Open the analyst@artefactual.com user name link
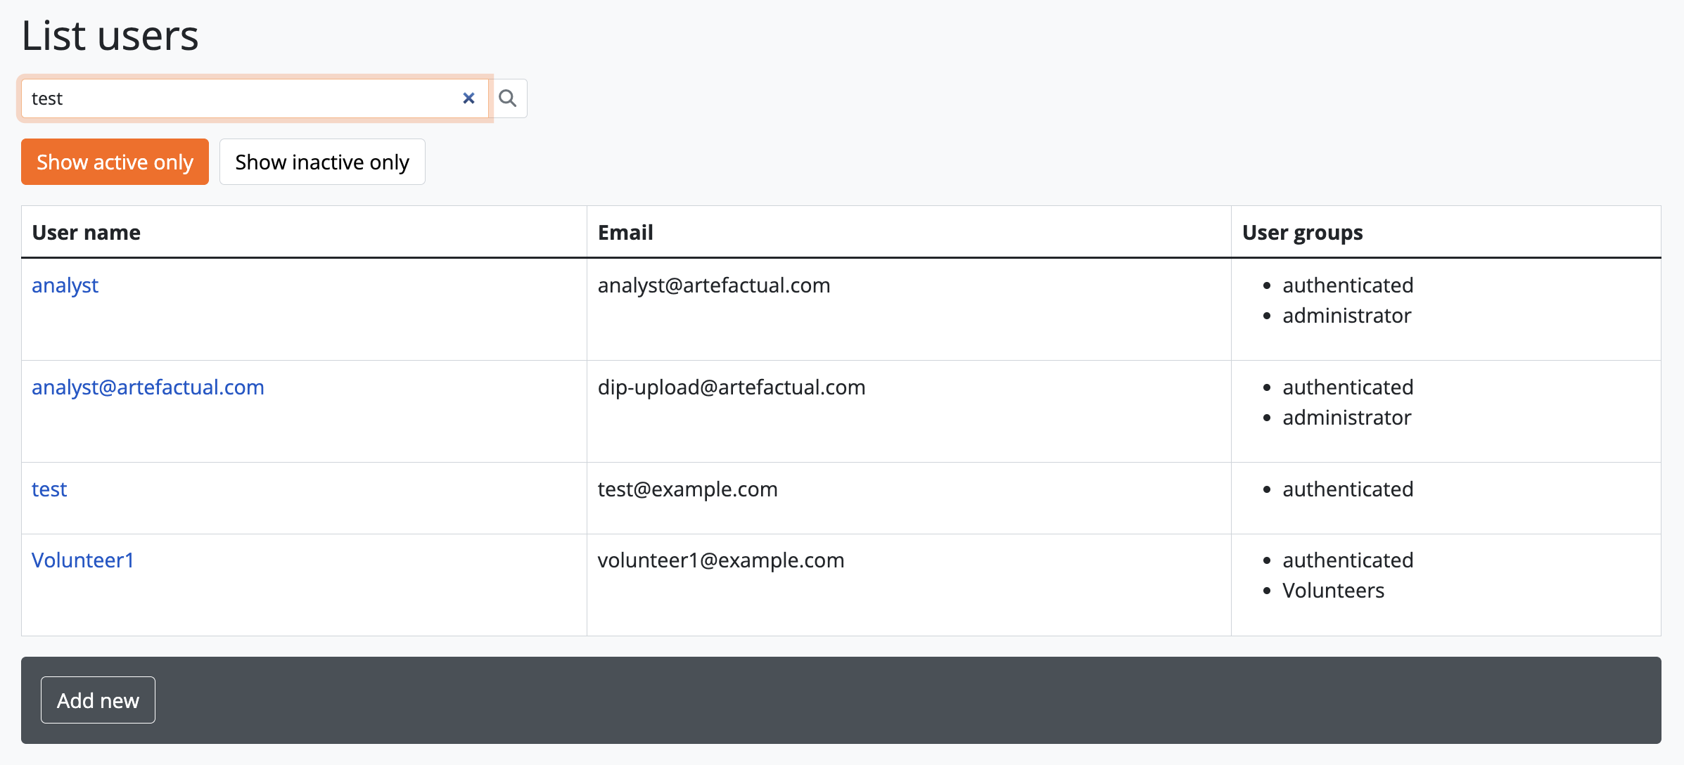This screenshot has height=765, width=1684. coord(148,387)
